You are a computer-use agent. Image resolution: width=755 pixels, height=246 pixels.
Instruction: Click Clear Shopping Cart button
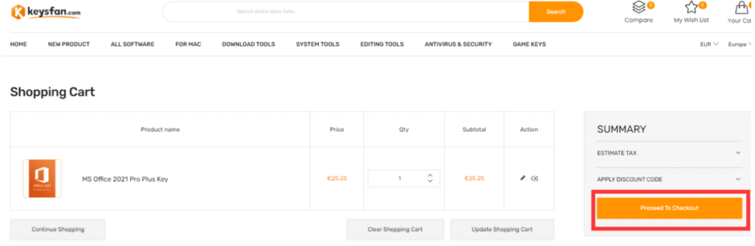395,230
